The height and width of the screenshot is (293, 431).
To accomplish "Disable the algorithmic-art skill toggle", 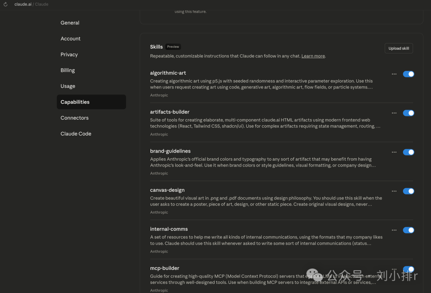I will coord(408,74).
